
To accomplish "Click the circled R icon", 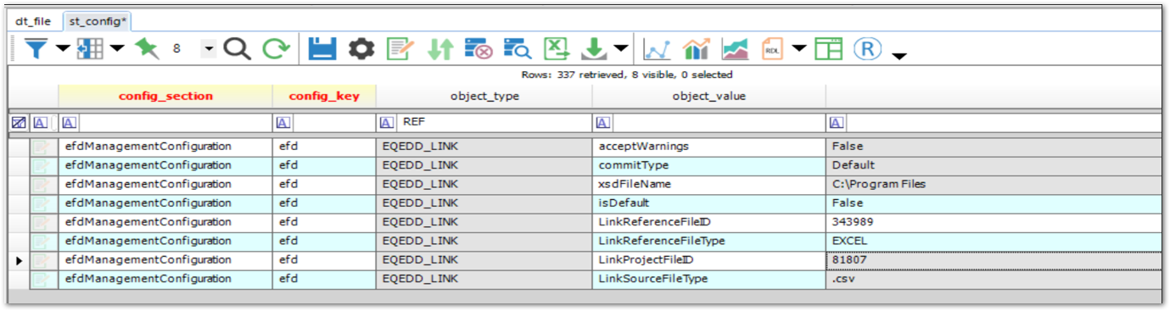I will point(867,49).
